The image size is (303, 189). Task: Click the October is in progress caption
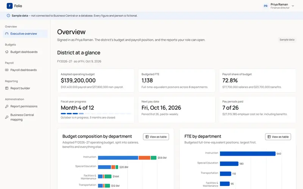pos(88,118)
